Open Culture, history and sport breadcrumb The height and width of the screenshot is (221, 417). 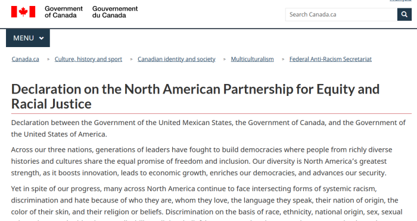88,59
